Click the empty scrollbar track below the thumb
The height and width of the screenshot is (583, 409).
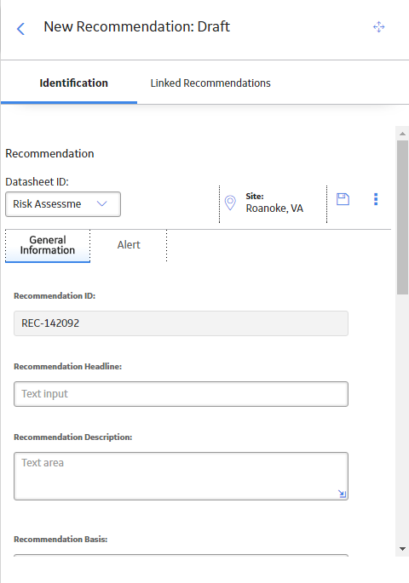402,418
